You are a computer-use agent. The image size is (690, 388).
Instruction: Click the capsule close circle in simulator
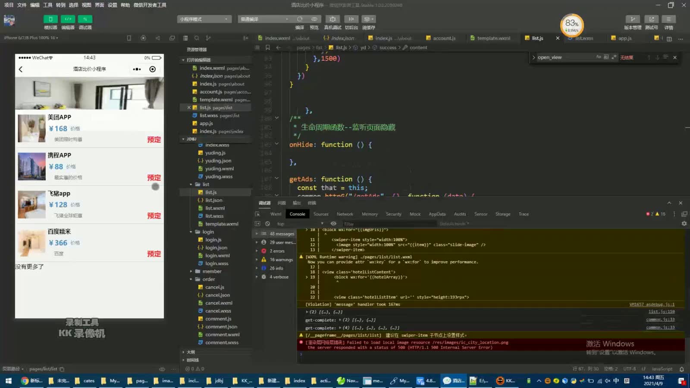click(152, 69)
